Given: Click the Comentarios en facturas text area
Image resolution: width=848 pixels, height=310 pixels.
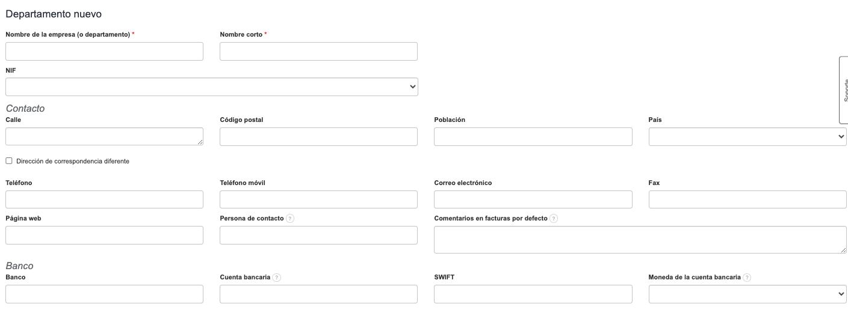Looking at the screenshot, I should 640,240.
